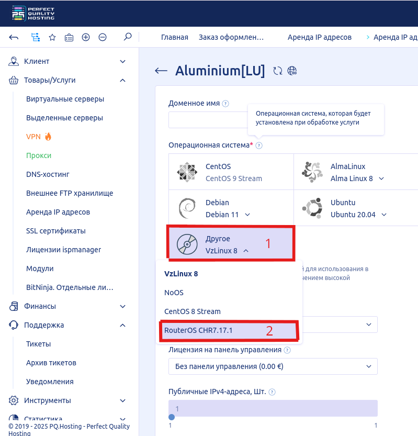Click help icon beside Публичные IPv4-адреса
The width and height of the screenshot is (418, 436).
point(272,392)
